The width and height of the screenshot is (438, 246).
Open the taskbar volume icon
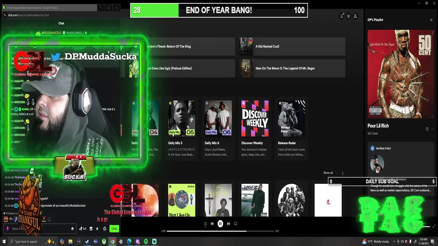402,242
